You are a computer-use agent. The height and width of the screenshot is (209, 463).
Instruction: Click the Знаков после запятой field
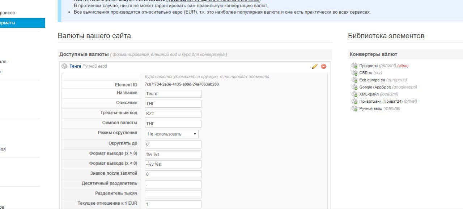coord(173,174)
